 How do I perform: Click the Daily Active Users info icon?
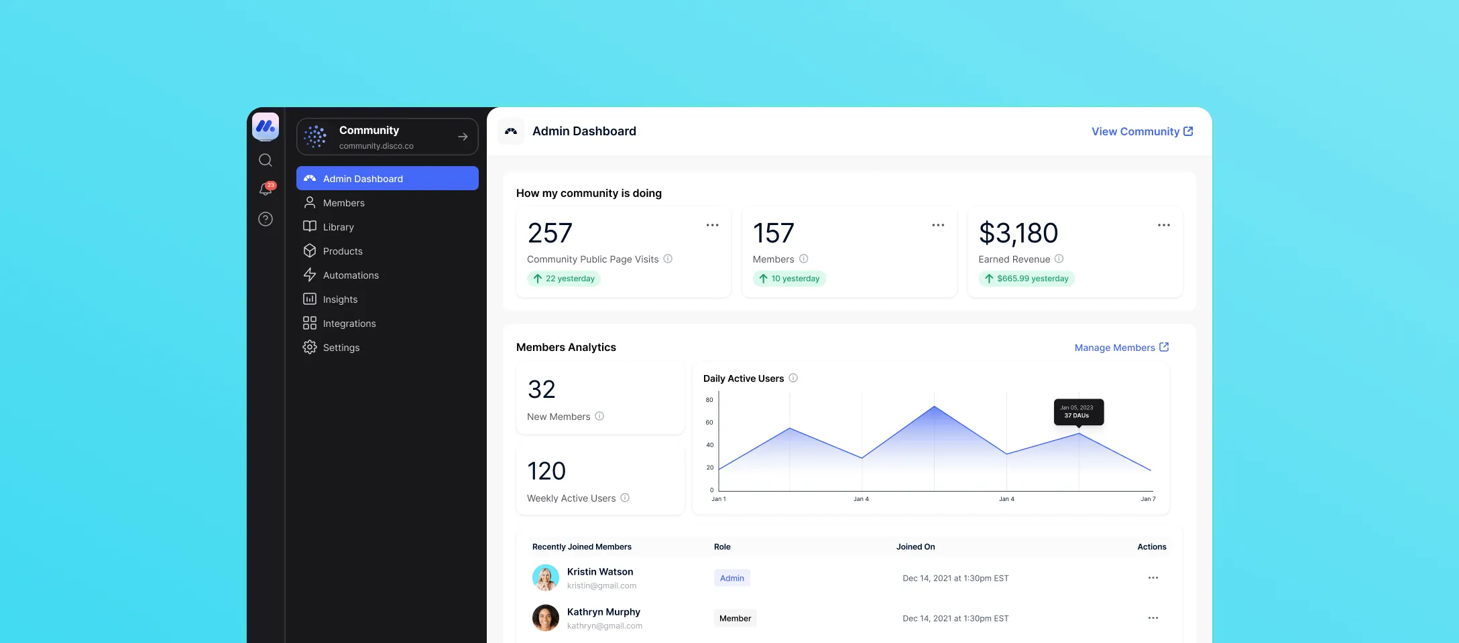[x=793, y=378]
